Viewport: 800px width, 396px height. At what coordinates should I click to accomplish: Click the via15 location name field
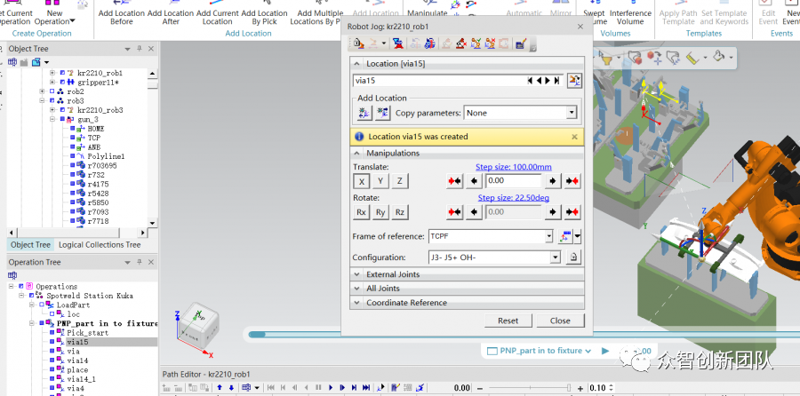pyautogui.click(x=439, y=81)
